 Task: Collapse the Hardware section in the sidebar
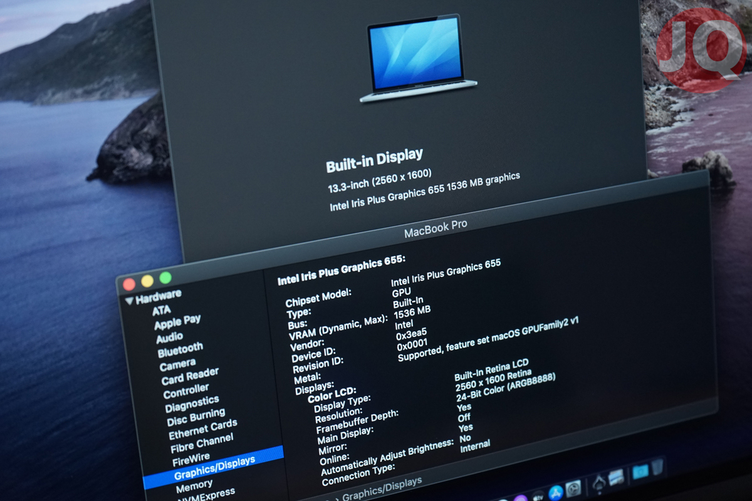(x=129, y=300)
